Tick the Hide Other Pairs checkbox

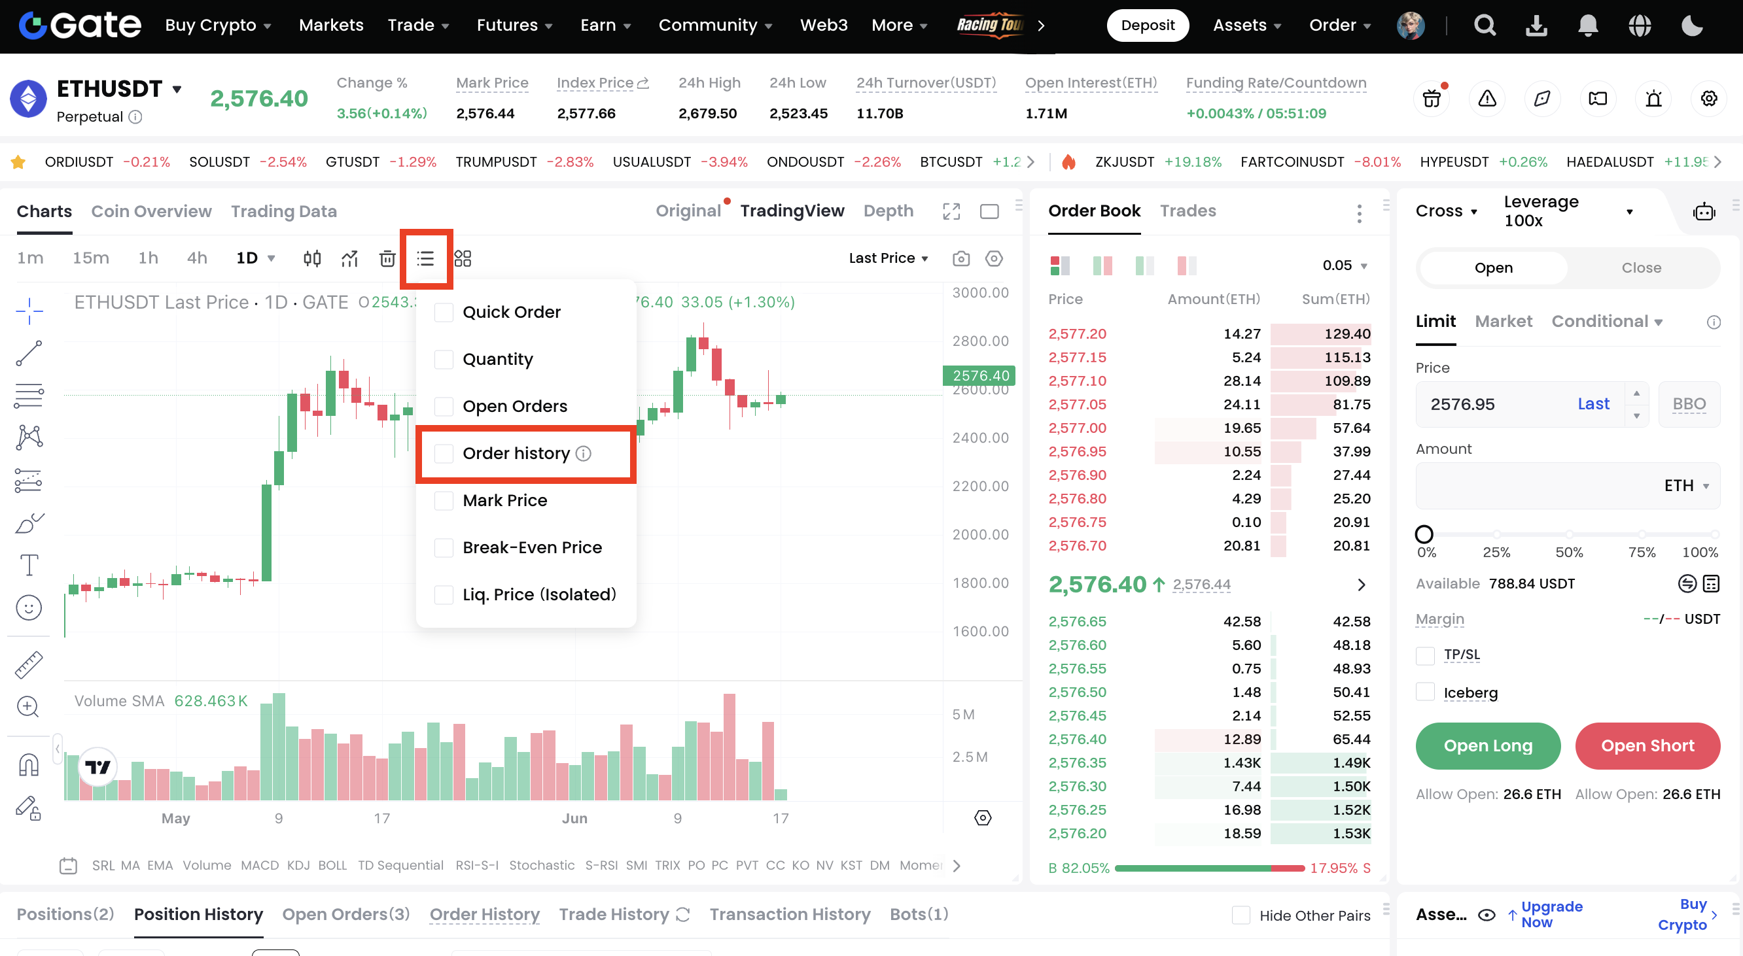pyautogui.click(x=1241, y=915)
